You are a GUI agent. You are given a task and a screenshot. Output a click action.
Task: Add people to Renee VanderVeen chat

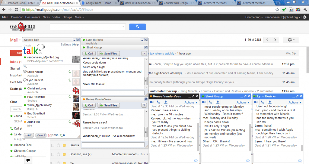[x=165, y=102]
